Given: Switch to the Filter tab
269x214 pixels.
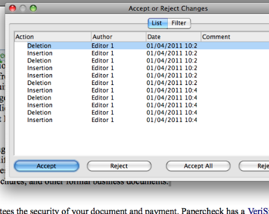Looking at the screenshot, I should 179,23.
